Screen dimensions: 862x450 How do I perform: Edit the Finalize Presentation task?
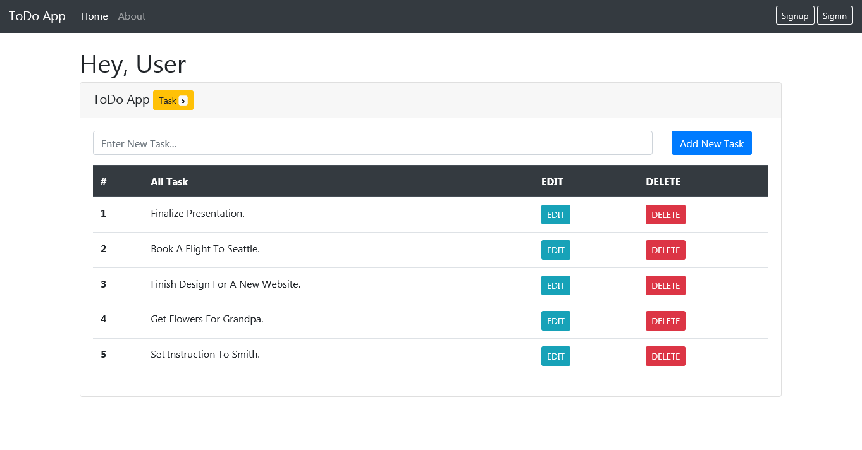coord(556,215)
